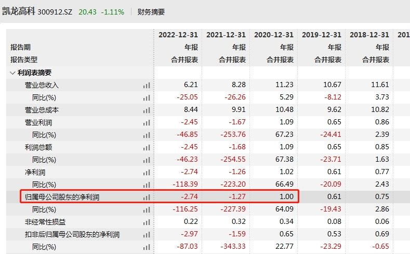Open chart icon for 营业总成本 row
The height and width of the screenshot is (254, 410).
[x=147, y=110]
